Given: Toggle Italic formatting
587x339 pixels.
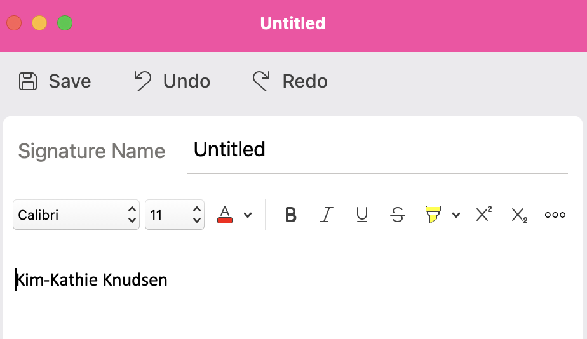Looking at the screenshot, I should (326, 215).
